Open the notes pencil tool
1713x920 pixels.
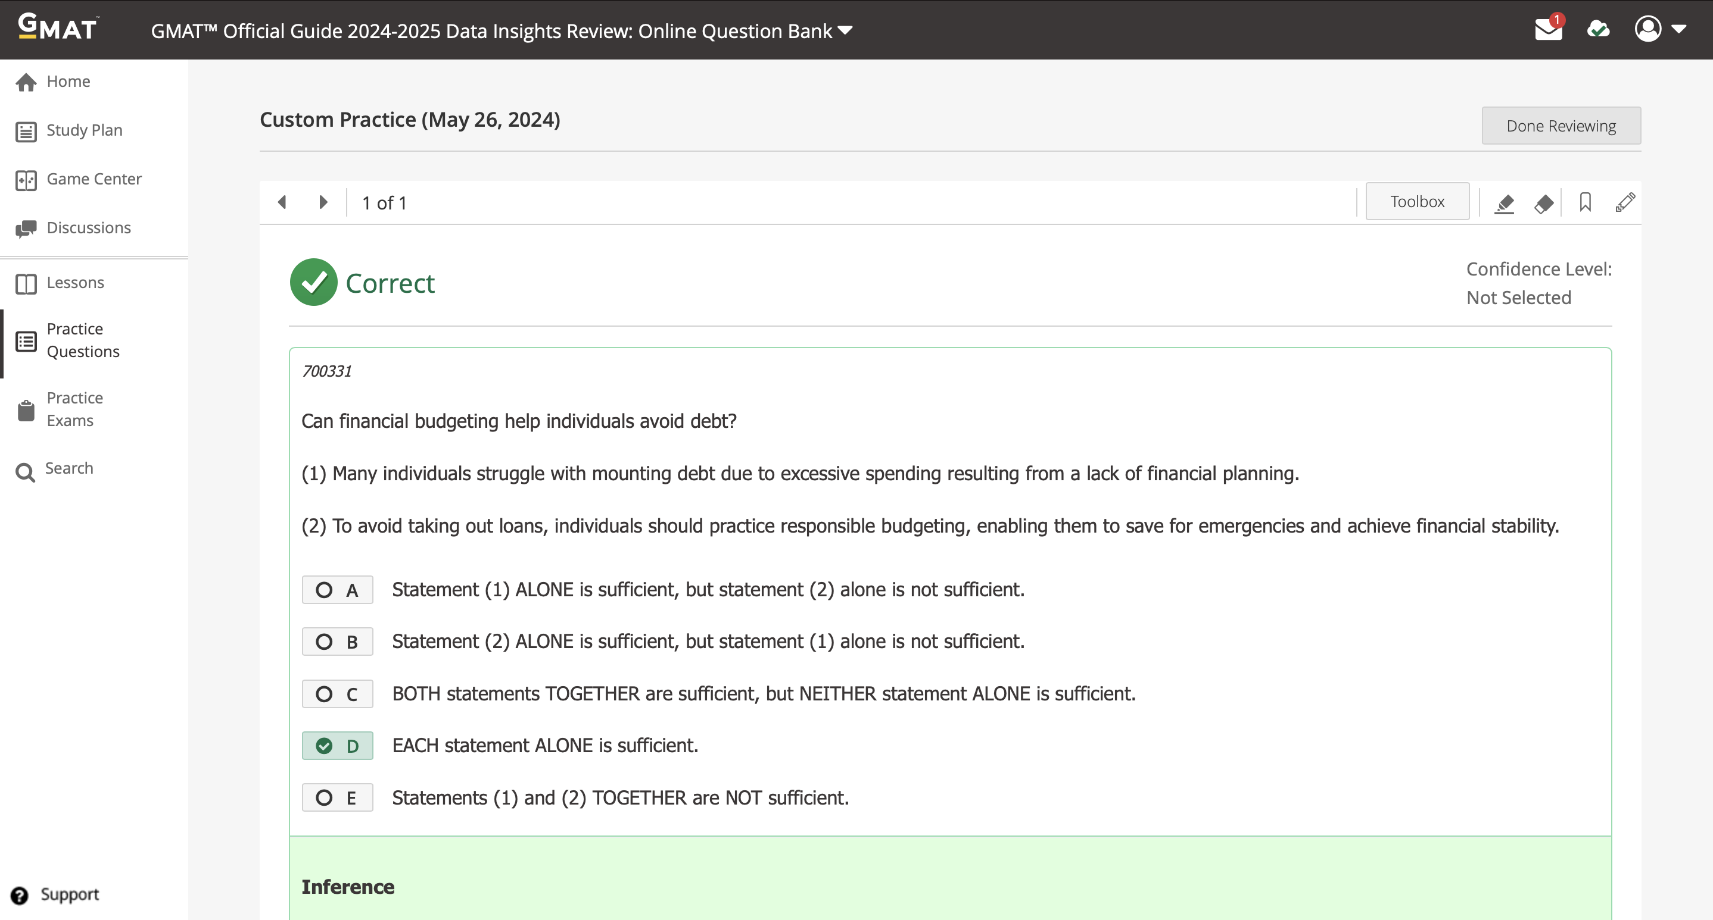click(x=1626, y=202)
